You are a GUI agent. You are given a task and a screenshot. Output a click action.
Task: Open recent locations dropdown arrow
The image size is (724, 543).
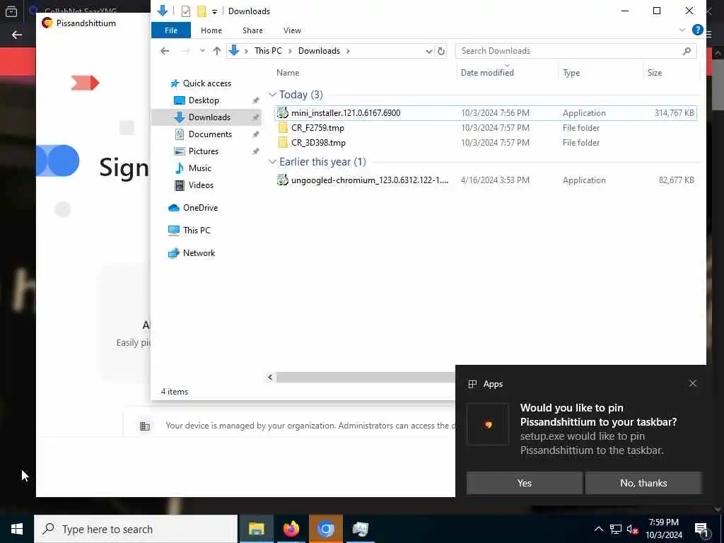pos(202,51)
